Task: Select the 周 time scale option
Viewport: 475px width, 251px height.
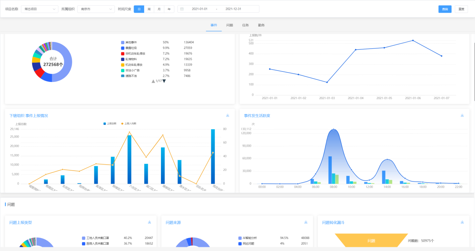Action: pyautogui.click(x=149, y=9)
